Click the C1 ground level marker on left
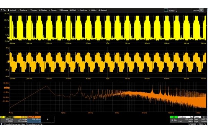 pos(8,38)
